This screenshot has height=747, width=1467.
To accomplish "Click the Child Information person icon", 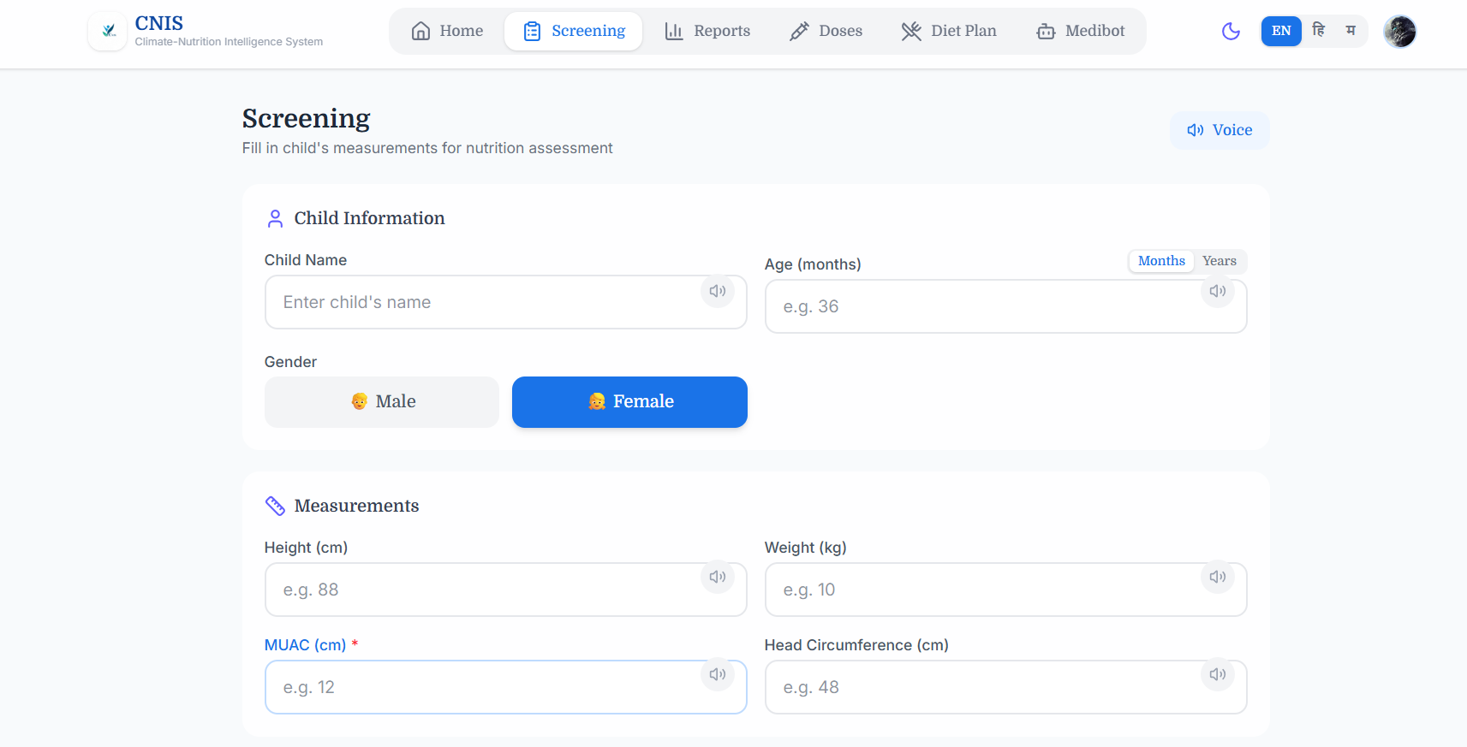I will coord(275,218).
